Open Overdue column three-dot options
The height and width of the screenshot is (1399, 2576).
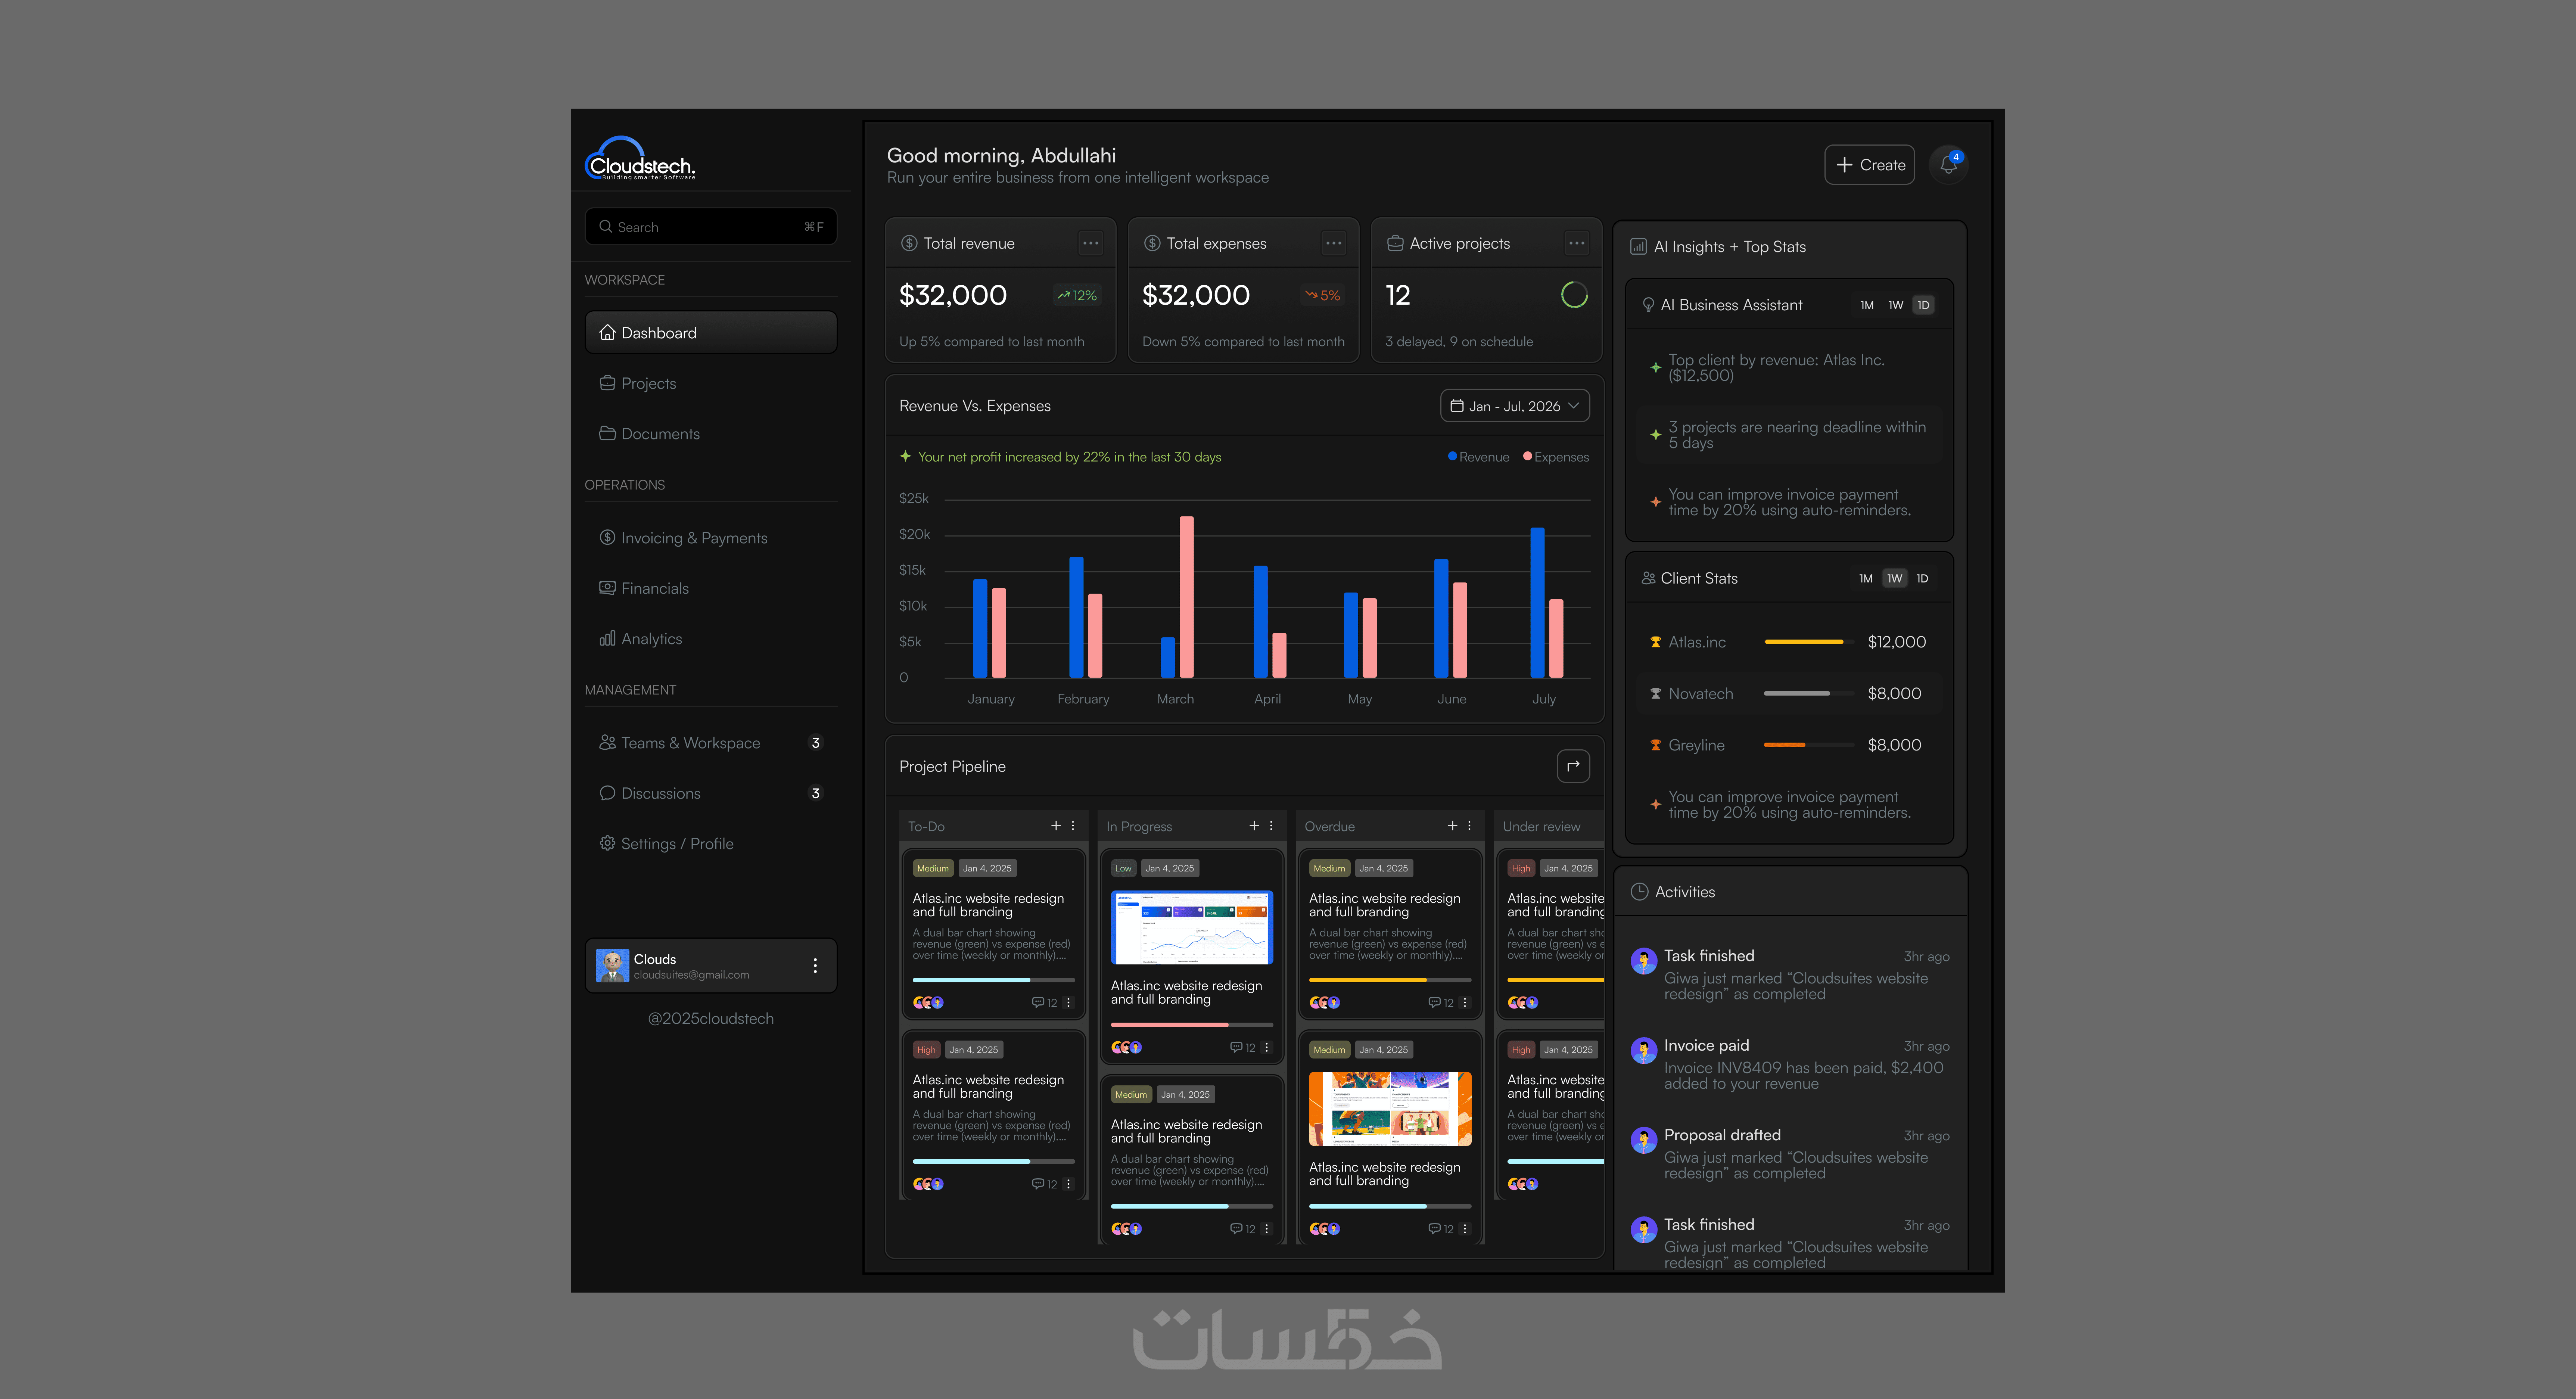pos(1469,825)
